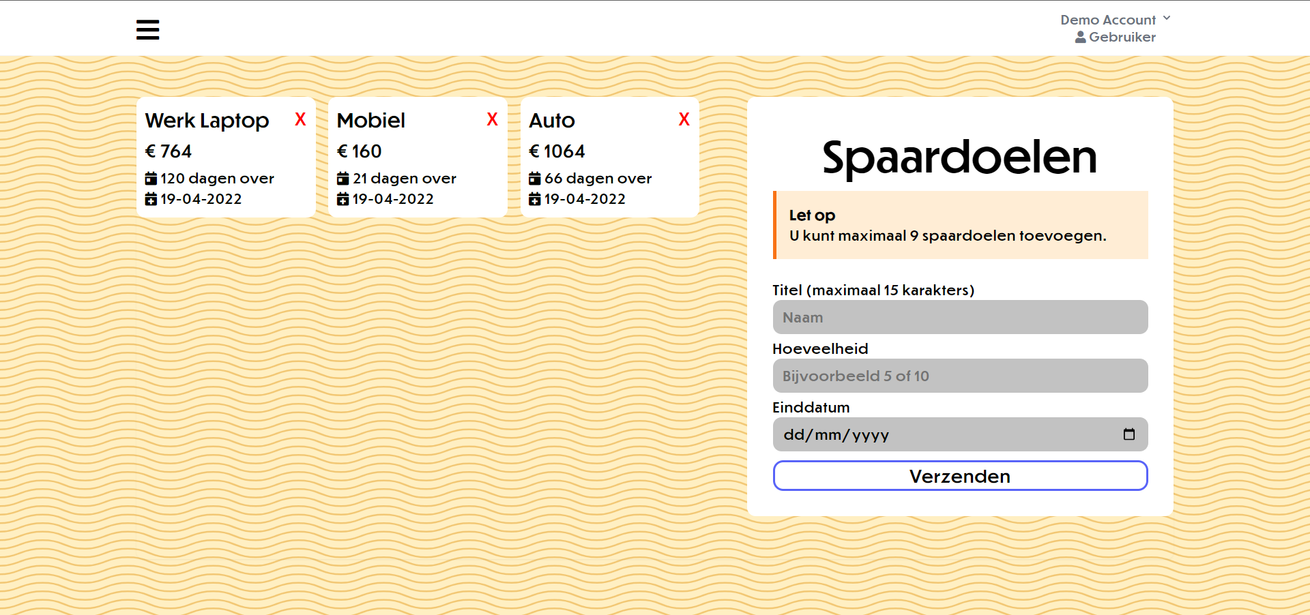Click the calendar icon next to Mobiel end date
1310x615 pixels.
[x=344, y=198]
